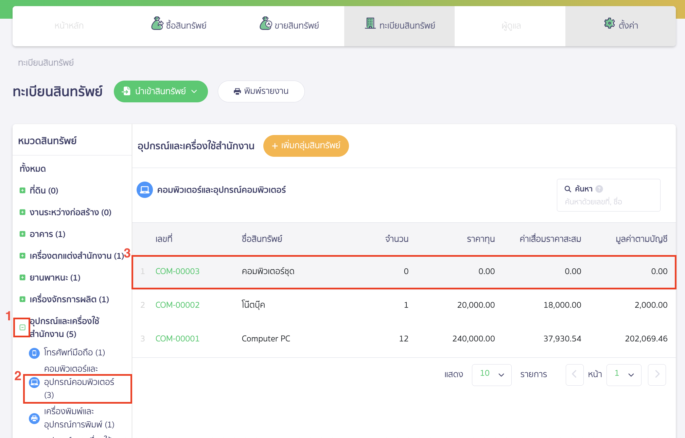
Task: Switch to the หน้าหลัก tab
Action: pos(69,26)
